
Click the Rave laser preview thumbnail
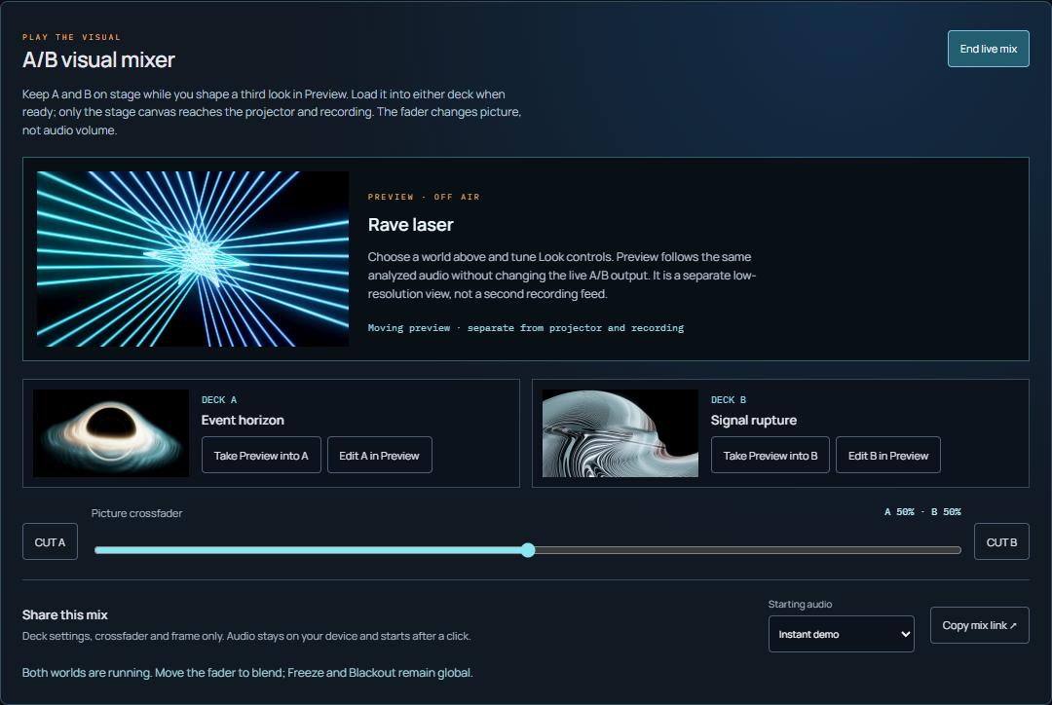[x=193, y=259]
